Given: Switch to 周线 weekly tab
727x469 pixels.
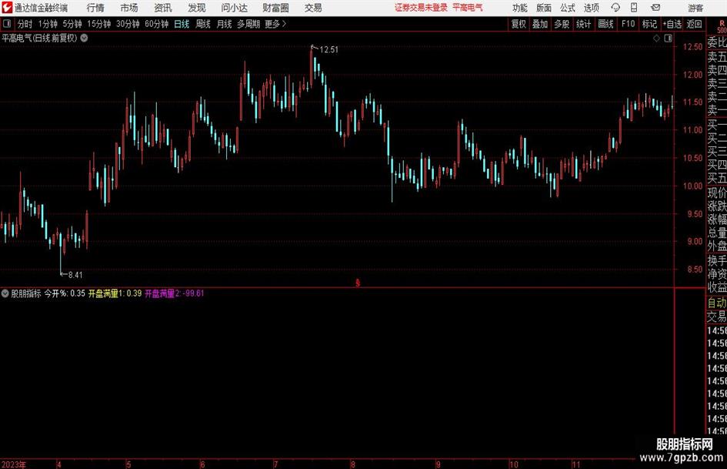Looking at the screenshot, I should point(203,24).
